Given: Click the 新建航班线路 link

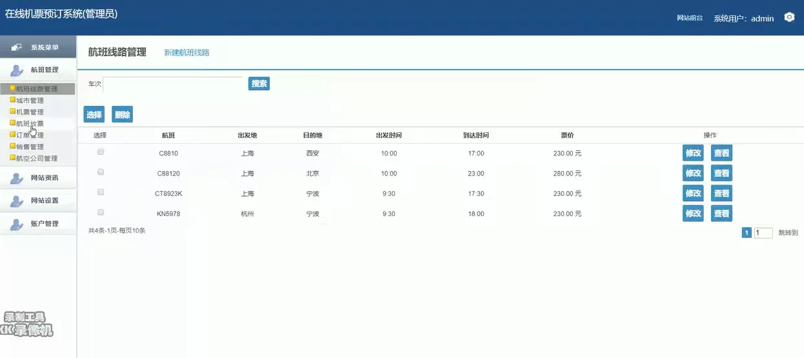Looking at the screenshot, I should 187,52.
